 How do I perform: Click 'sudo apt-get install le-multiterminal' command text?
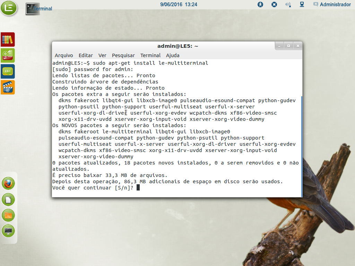[150, 63]
